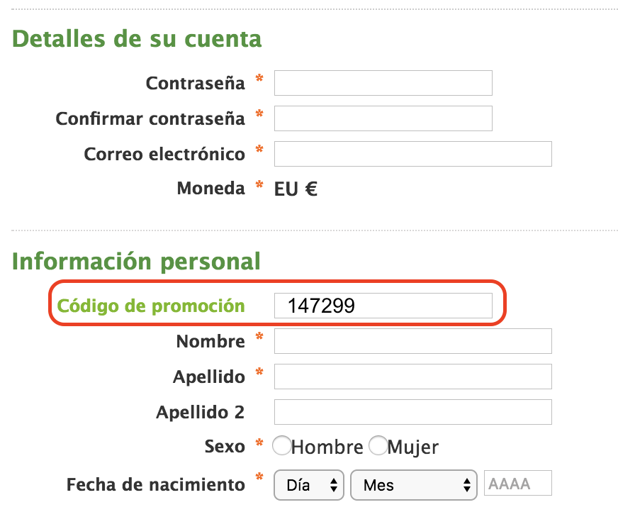The width and height of the screenshot is (618, 529).
Task: Open the Día dropdown
Action: [x=309, y=485]
